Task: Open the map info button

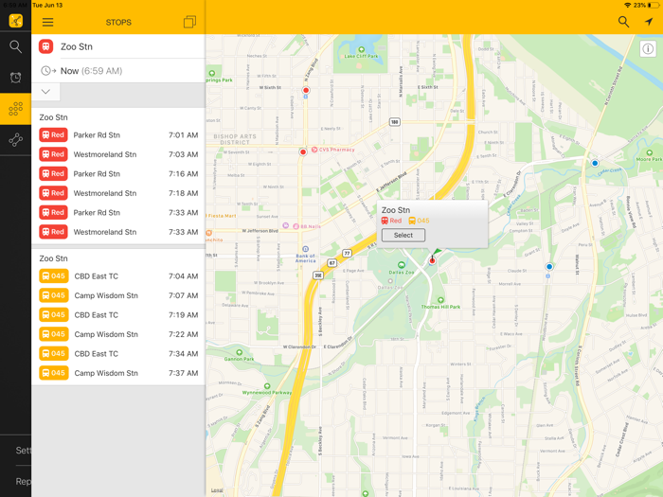Action: (x=648, y=49)
